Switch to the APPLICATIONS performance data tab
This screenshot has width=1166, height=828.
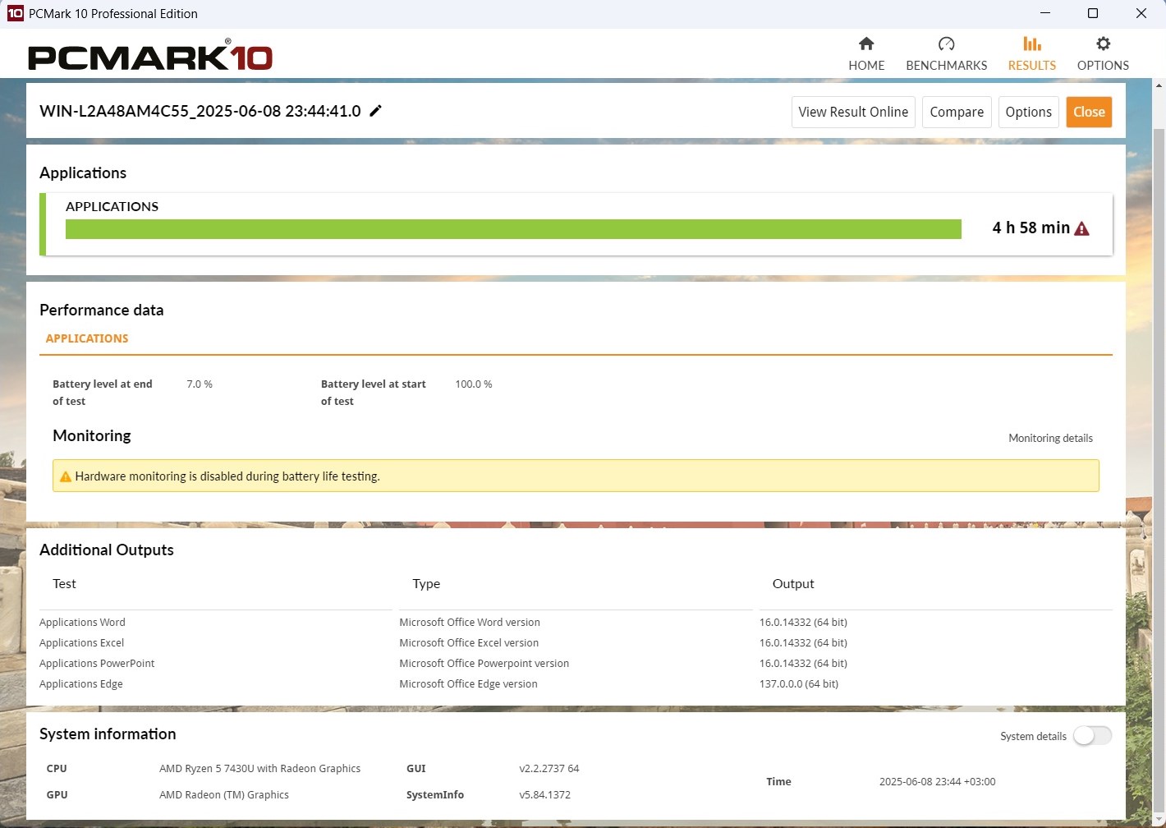pos(87,338)
